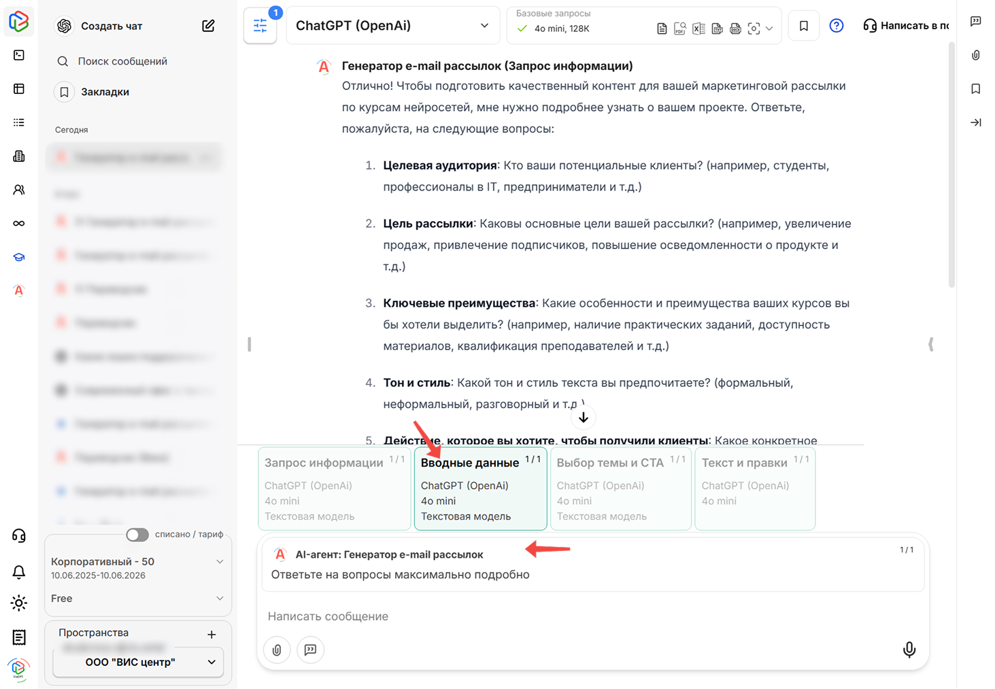Open notifications bell in left sidebar
The image size is (995, 689).
point(19,571)
